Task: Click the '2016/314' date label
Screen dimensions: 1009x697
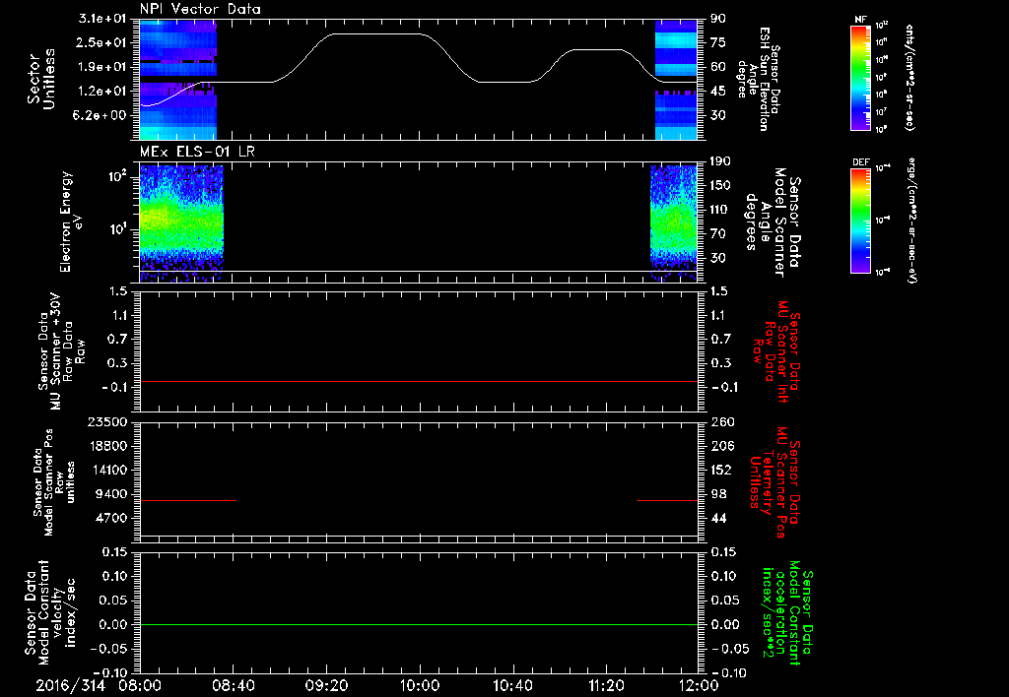Action: (70, 685)
